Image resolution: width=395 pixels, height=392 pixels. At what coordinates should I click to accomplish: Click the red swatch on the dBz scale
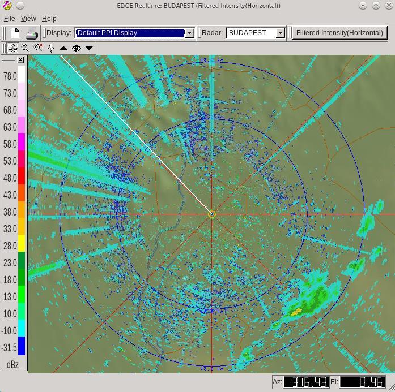point(22,176)
